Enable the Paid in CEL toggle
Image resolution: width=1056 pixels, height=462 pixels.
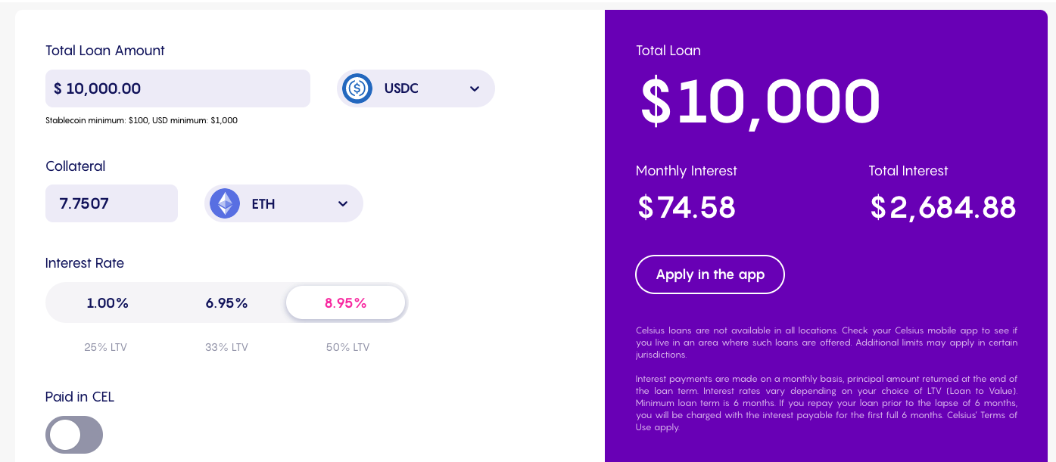(73, 435)
